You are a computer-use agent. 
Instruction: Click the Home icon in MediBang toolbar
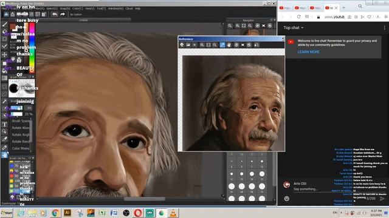(x=6, y=15)
